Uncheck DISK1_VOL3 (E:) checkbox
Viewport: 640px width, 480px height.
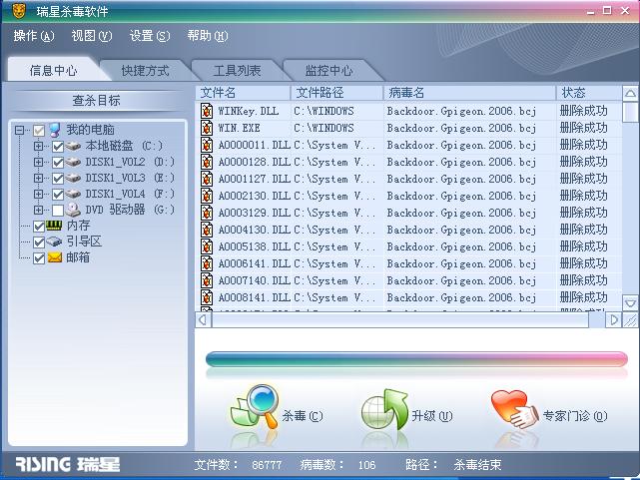coord(58,179)
